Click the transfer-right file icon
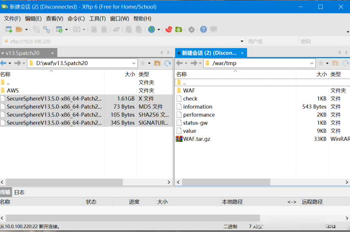Viewport: 350px width, 232px height. pyautogui.click(x=104, y=29)
